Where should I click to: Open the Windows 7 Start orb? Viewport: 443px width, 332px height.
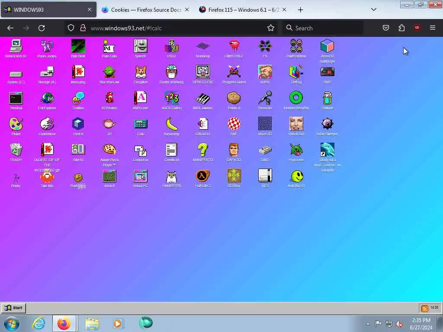pos(12,323)
